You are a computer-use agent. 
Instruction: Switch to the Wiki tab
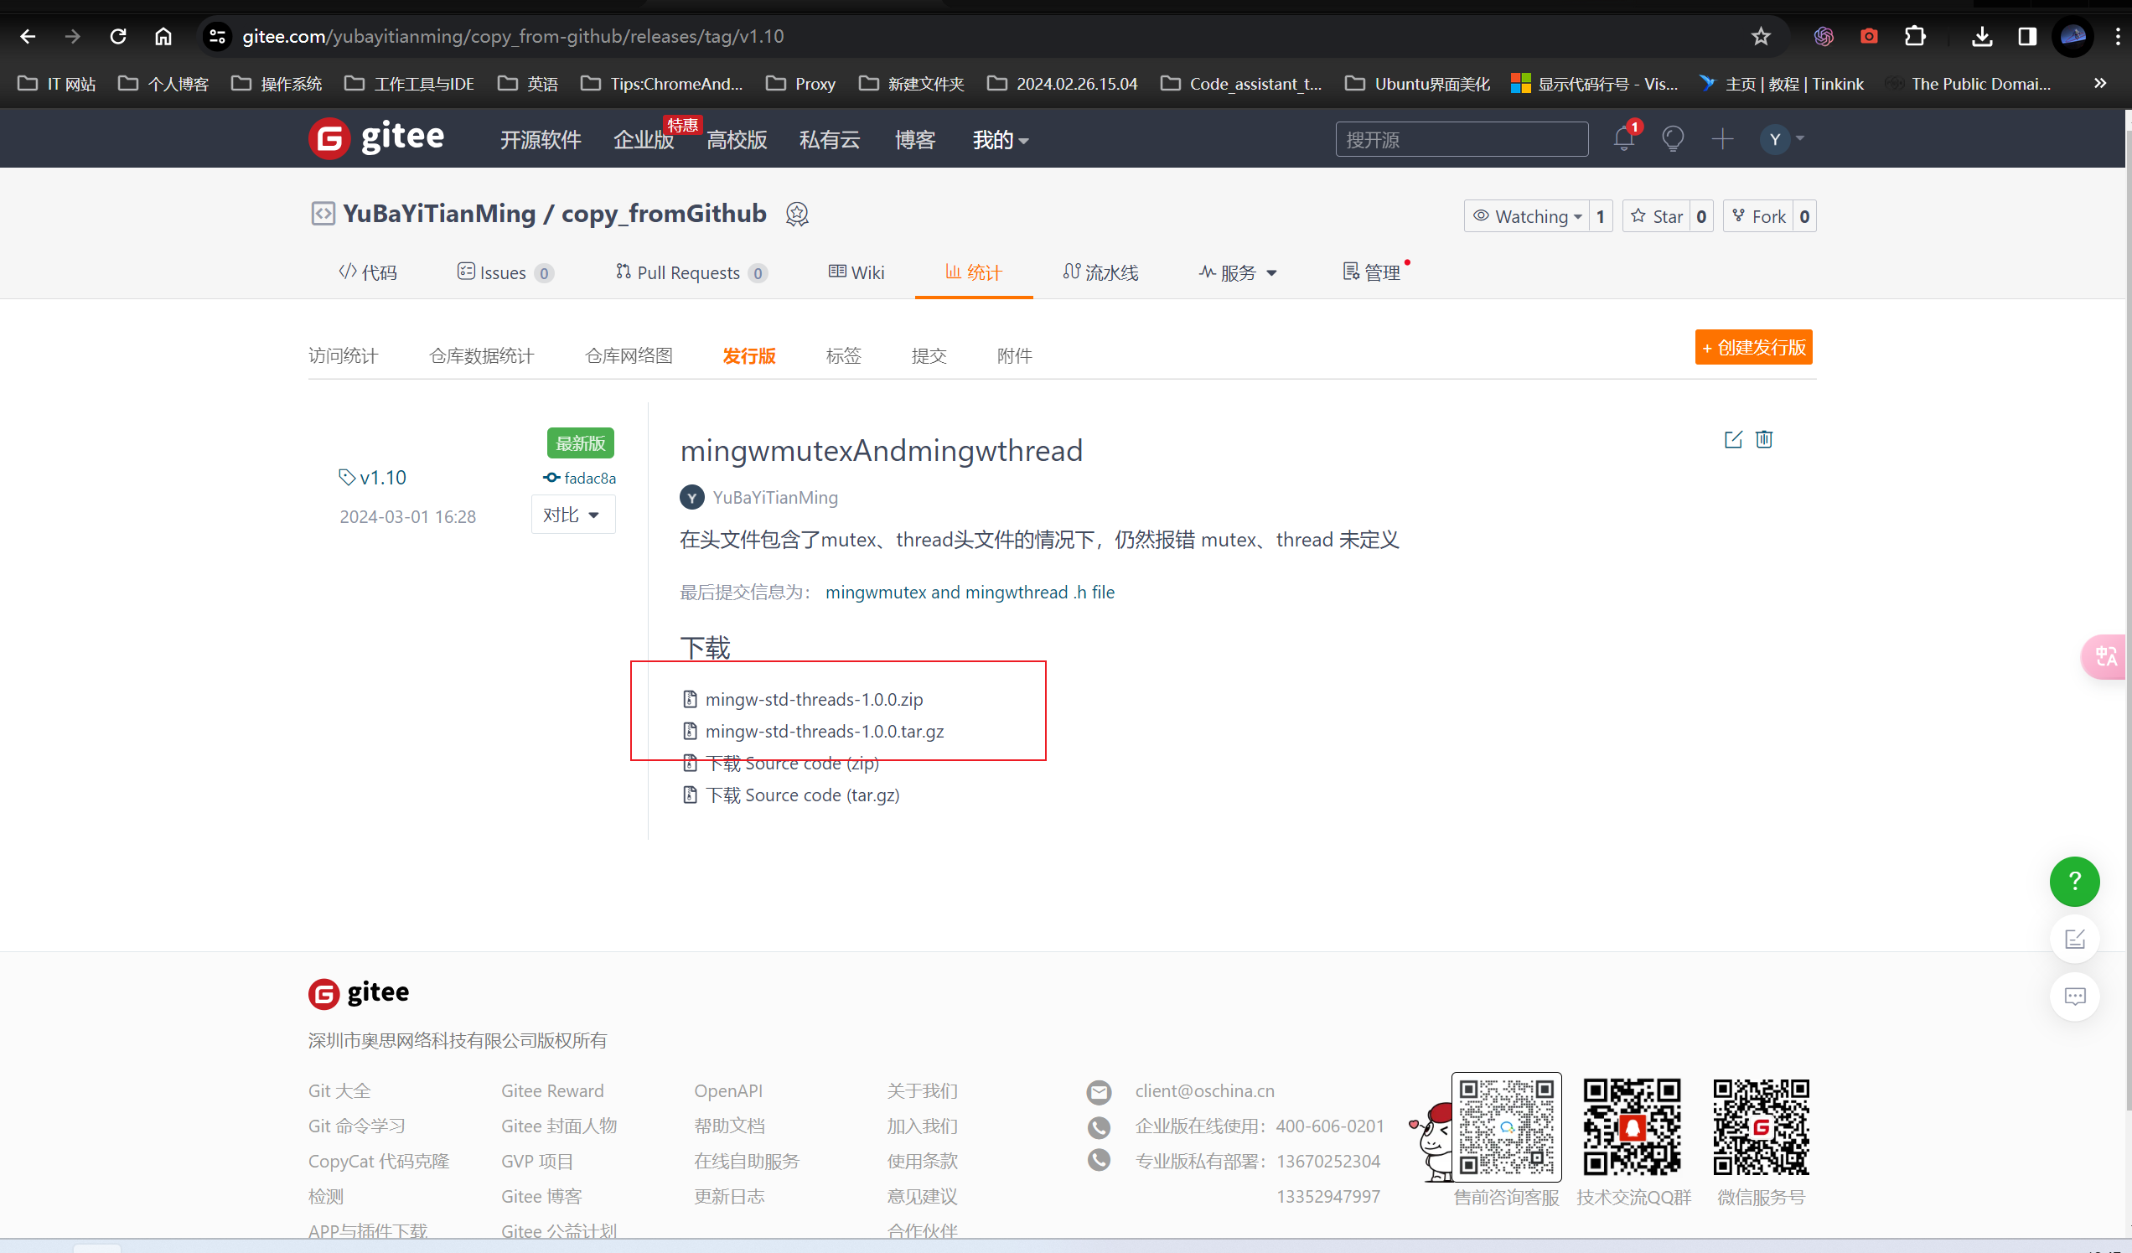click(x=856, y=272)
